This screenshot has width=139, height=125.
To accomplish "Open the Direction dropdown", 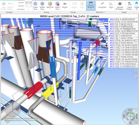I will point(28,6).
